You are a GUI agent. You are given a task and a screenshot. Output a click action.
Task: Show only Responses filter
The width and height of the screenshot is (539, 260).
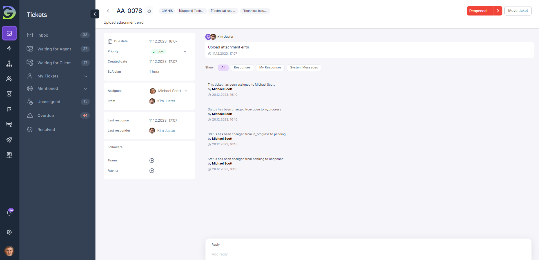242,68
